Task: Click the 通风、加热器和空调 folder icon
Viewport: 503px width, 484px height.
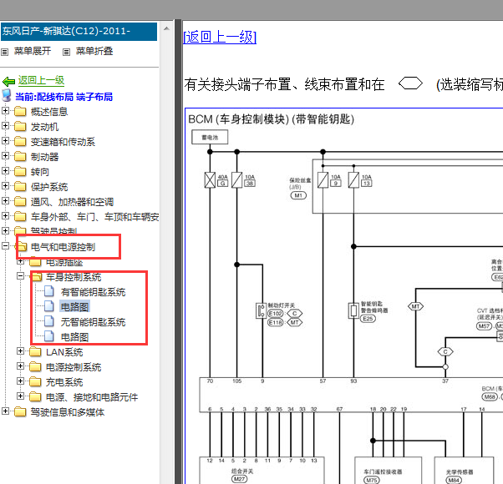Action: point(20,201)
